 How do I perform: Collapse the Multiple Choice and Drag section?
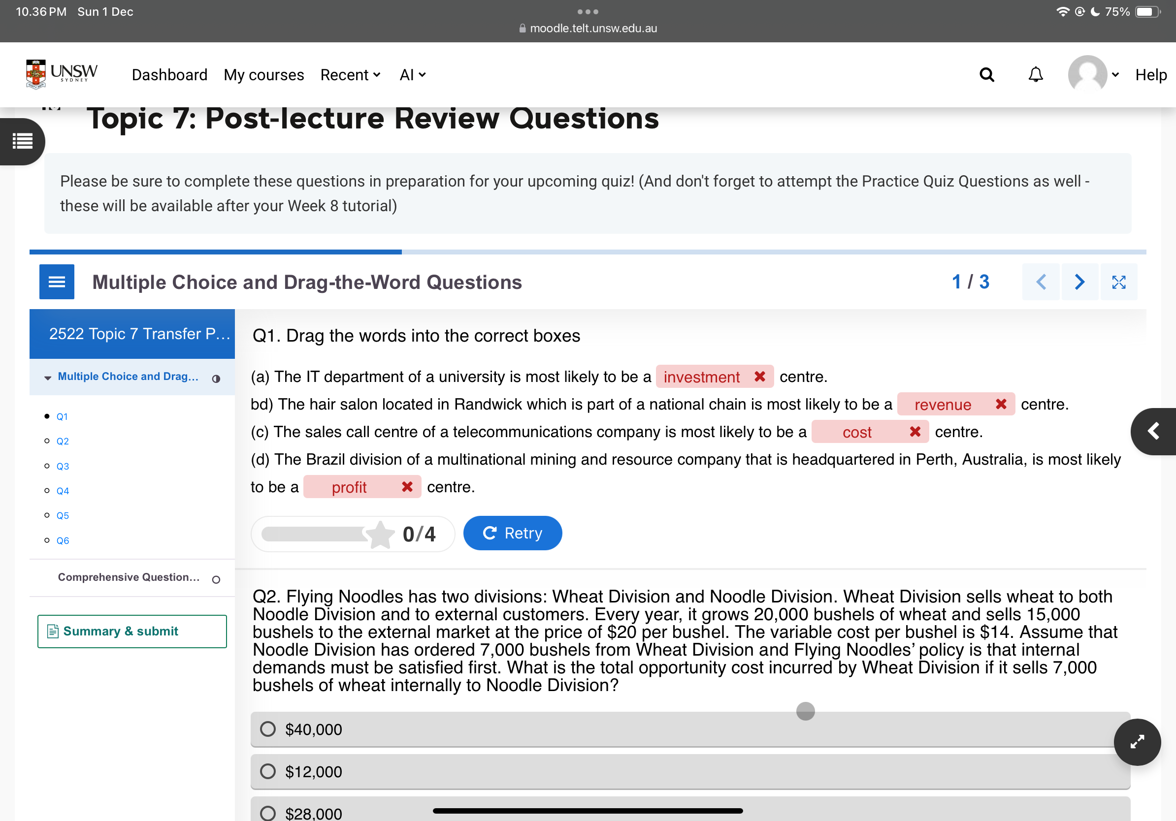tap(48, 378)
